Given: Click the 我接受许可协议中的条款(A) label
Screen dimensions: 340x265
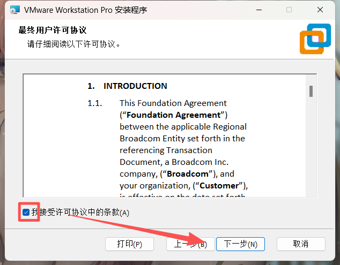Looking at the screenshot, I should click(80, 213).
